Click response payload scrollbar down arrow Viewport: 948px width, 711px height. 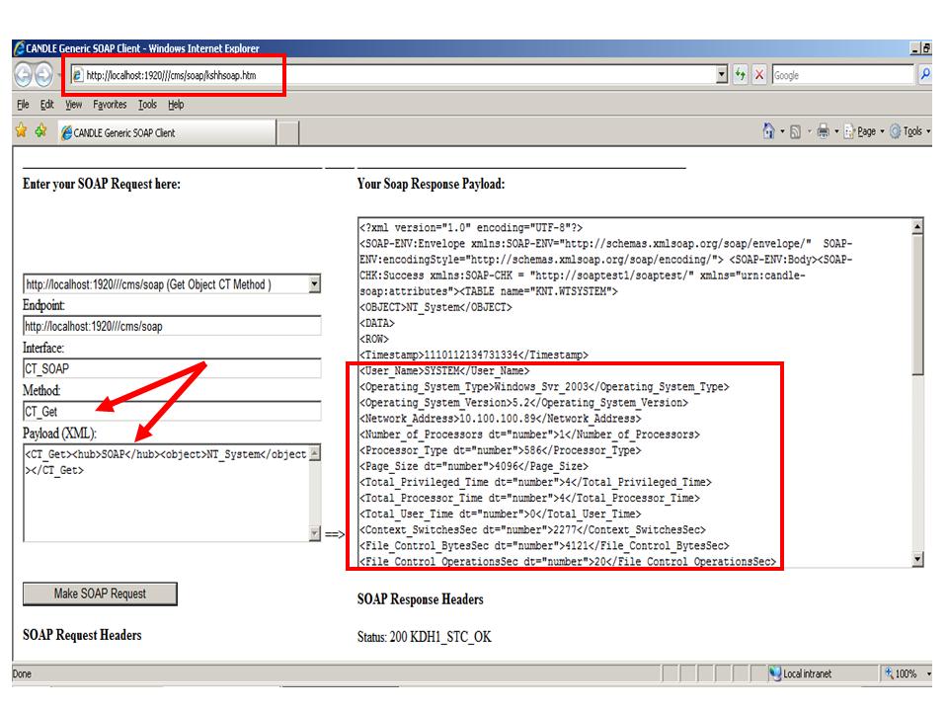tap(917, 559)
